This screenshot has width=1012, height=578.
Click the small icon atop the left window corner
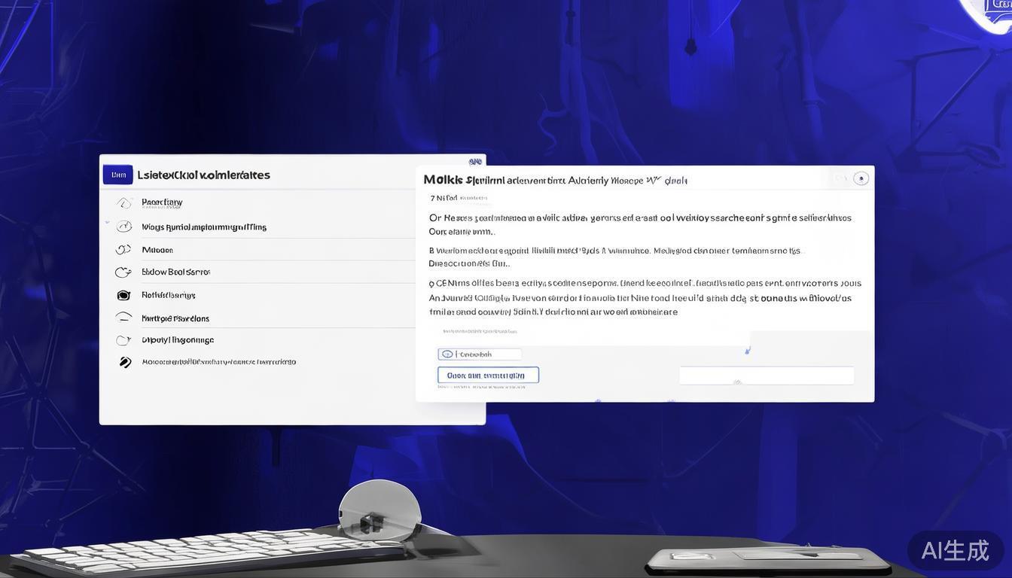(475, 162)
